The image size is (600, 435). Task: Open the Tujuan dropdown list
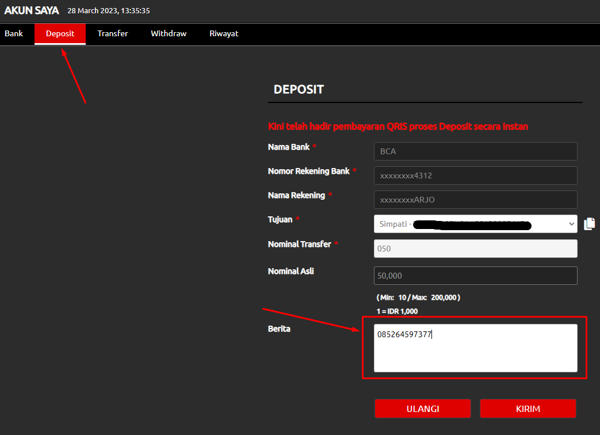pyautogui.click(x=475, y=224)
